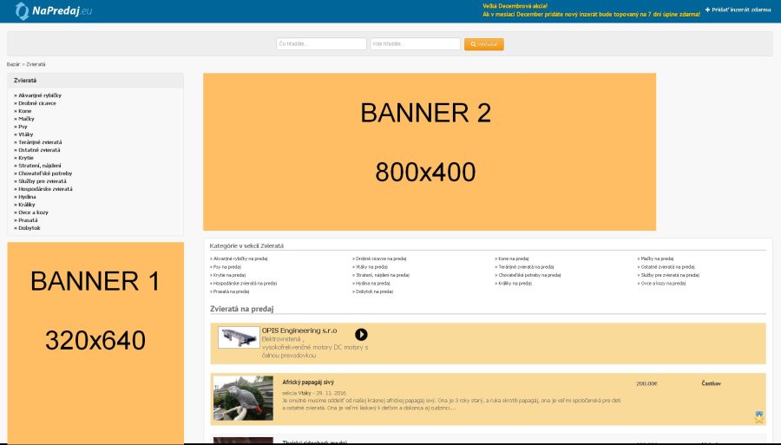Focus the 'Kde hľadáte' location field

coord(415,43)
